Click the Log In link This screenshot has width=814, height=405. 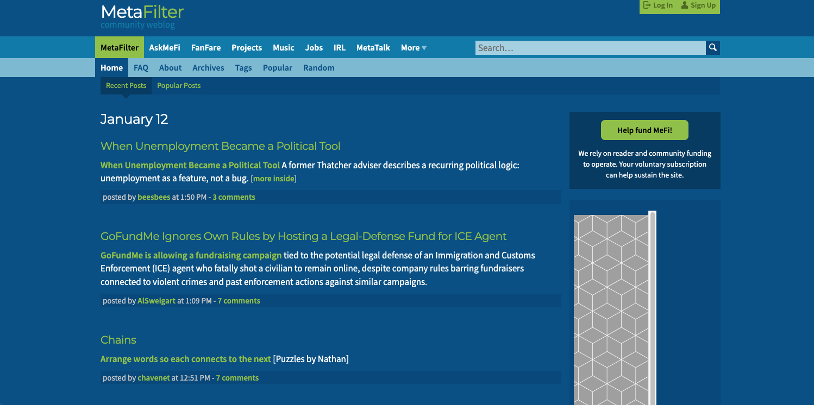point(658,5)
